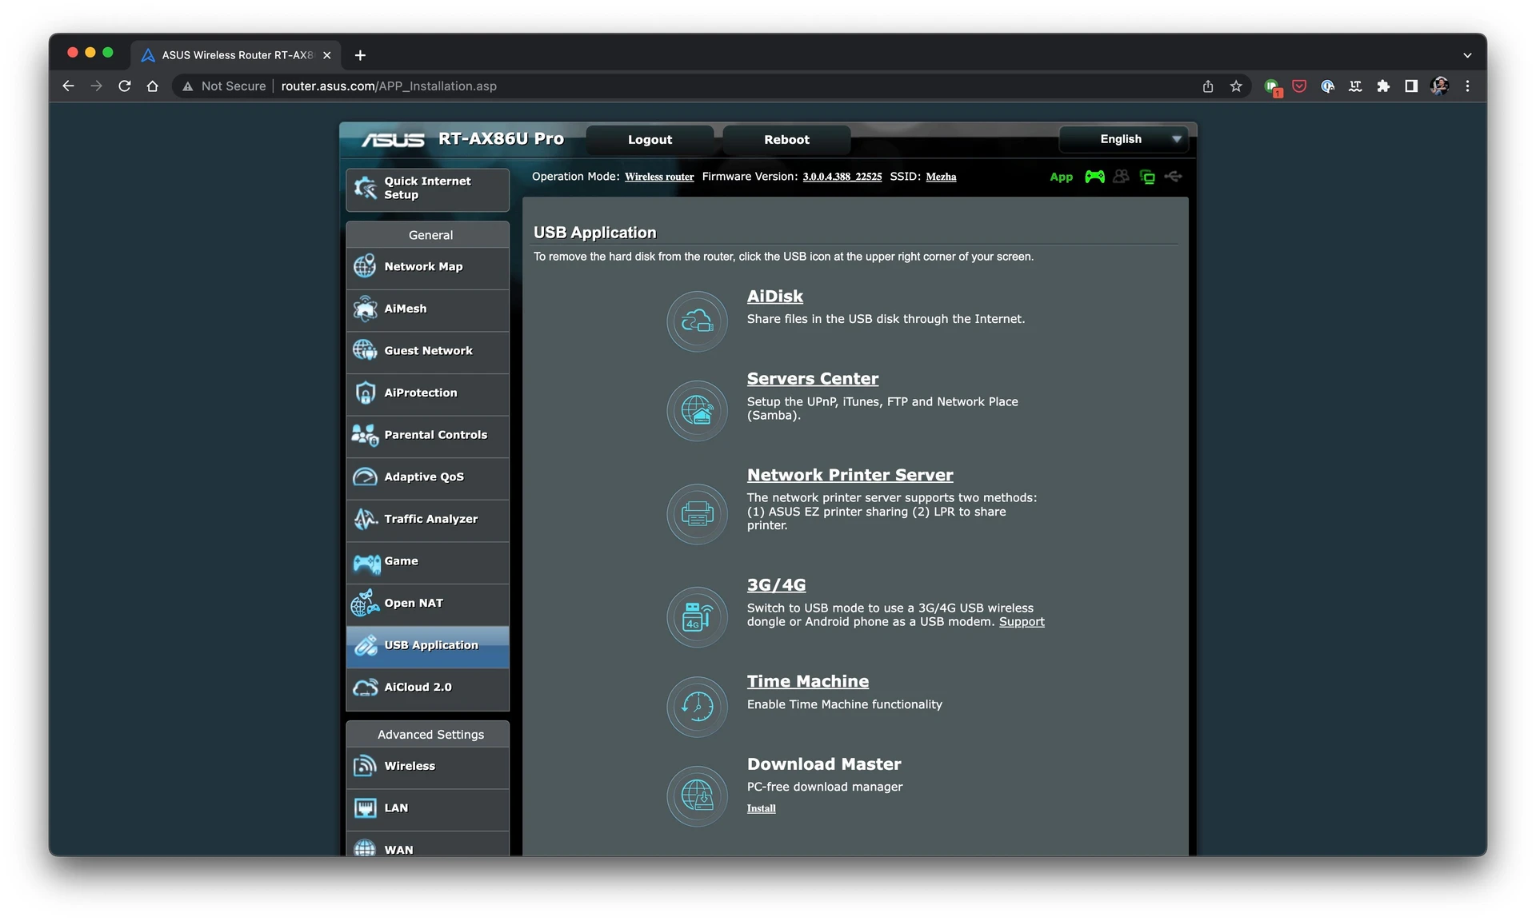Click the Download Master heading text

824,764
